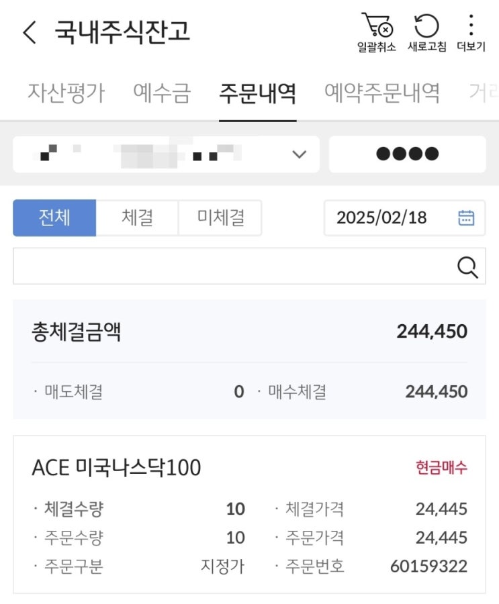The width and height of the screenshot is (499, 604).
Task: Open the calendar date picker icon
Action: (x=466, y=218)
